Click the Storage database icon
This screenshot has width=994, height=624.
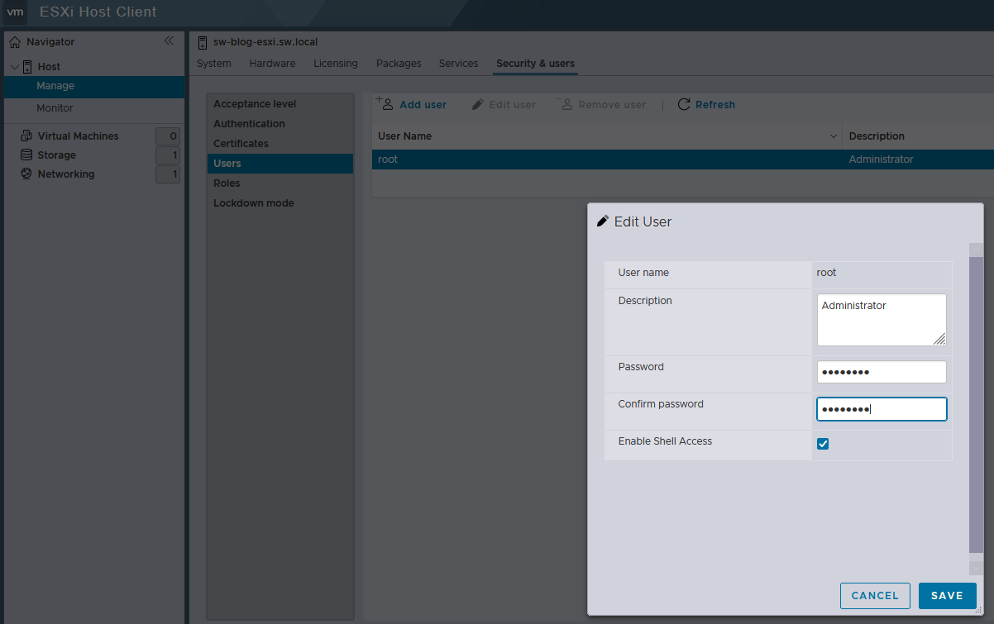click(26, 155)
